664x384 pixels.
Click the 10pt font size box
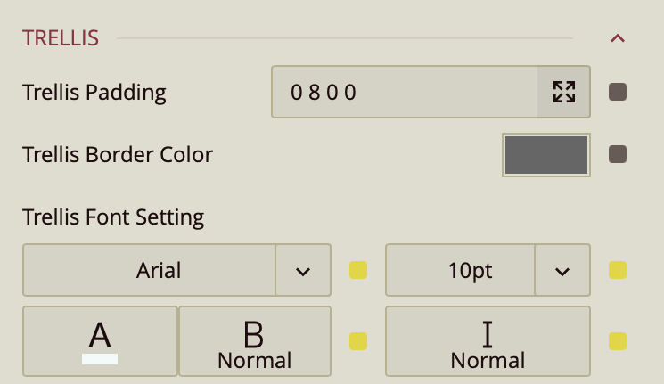click(460, 270)
